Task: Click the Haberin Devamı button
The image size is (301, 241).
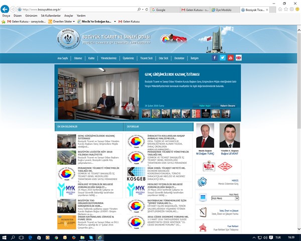Action: click(x=228, y=106)
